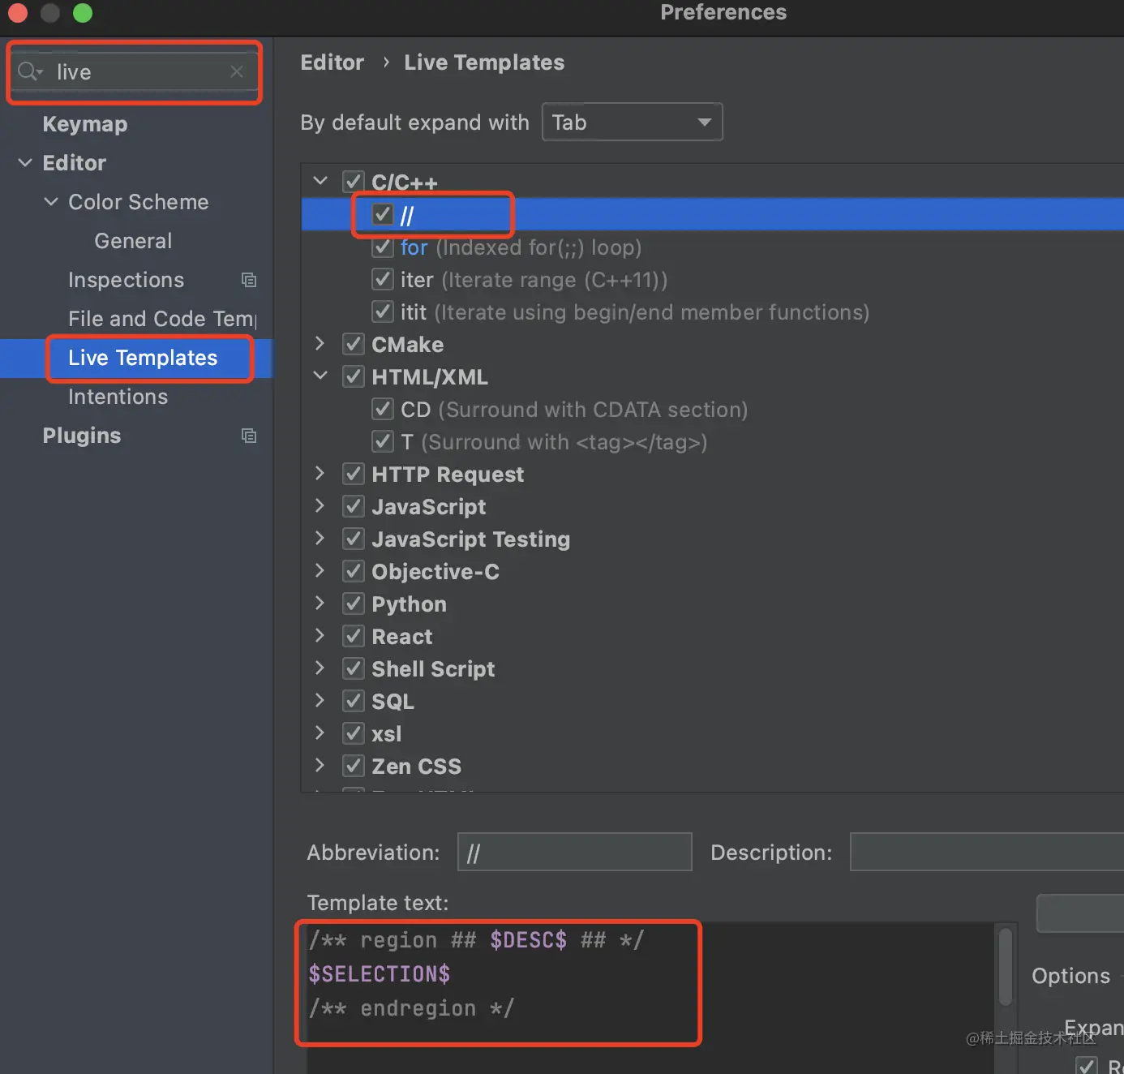The height and width of the screenshot is (1074, 1124).
Task: Open the Intentions settings page
Action: (118, 397)
